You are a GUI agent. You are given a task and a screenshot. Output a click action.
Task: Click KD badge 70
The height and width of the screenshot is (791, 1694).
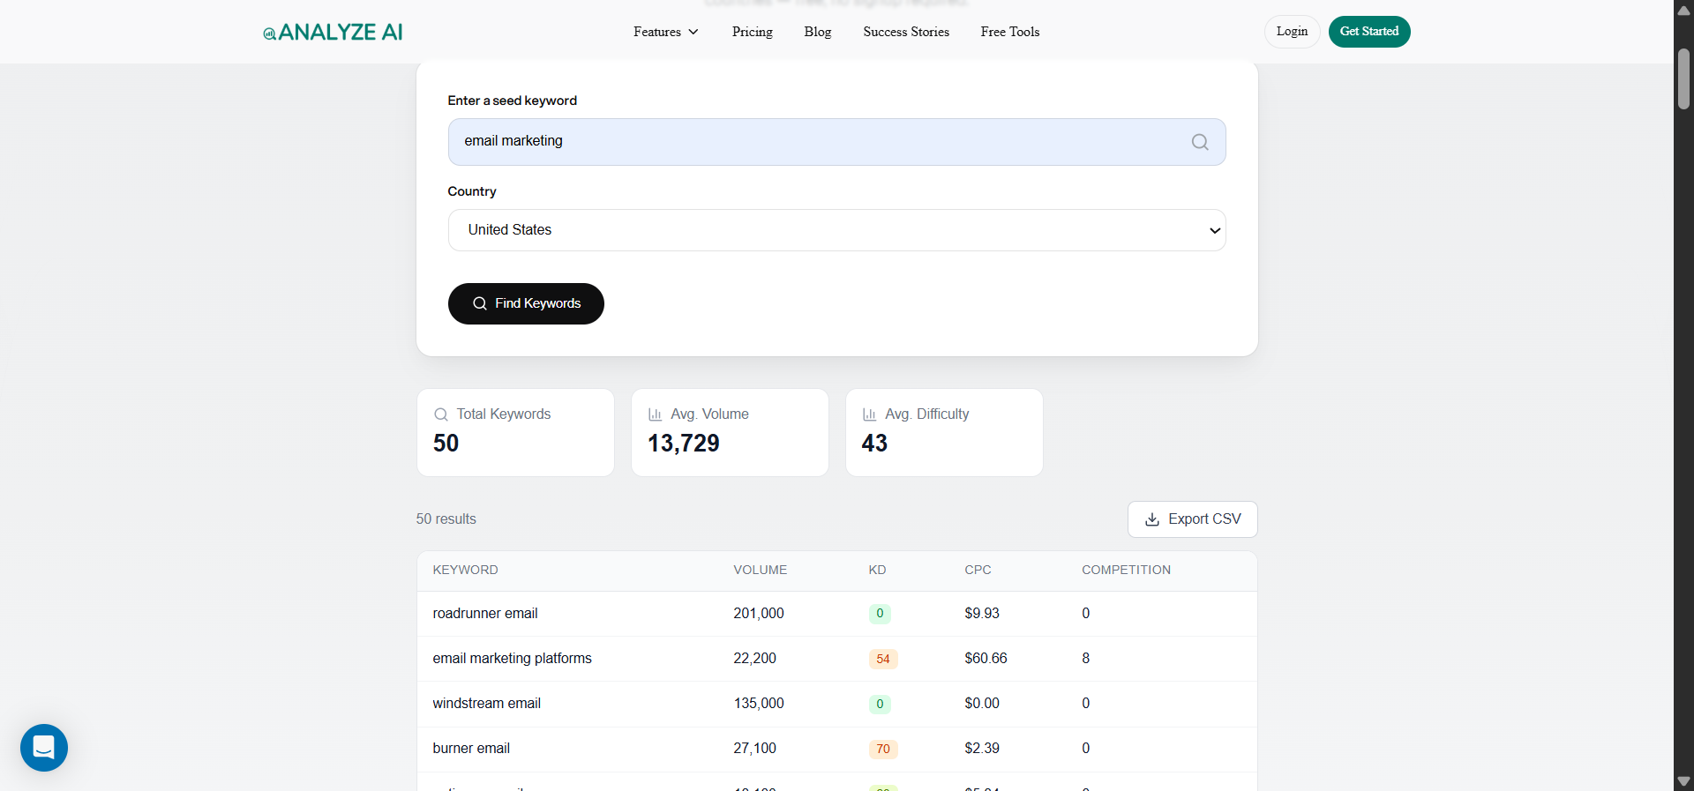point(883,749)
